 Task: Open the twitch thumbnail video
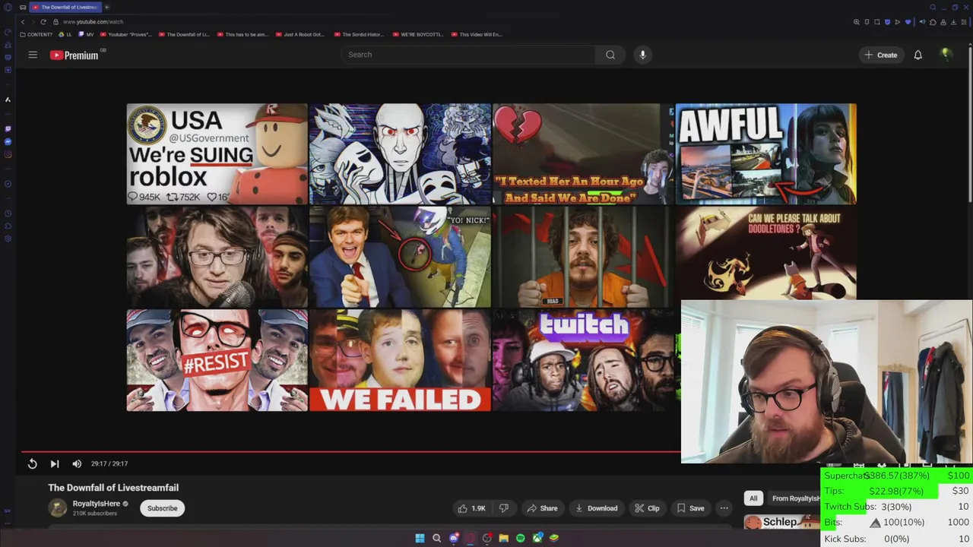pyautogui.click(x=584, y=360)
